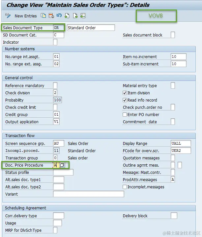This screenshot has height=237, width=202.
Task: Click the Message: Mast.contr. field
Action: (173, 173)
